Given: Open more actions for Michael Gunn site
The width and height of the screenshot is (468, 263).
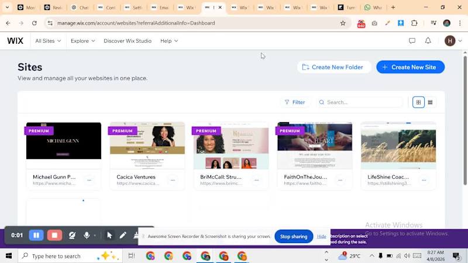Looking at the screenshot, I should pyautogui.click(x=90, y=180).
